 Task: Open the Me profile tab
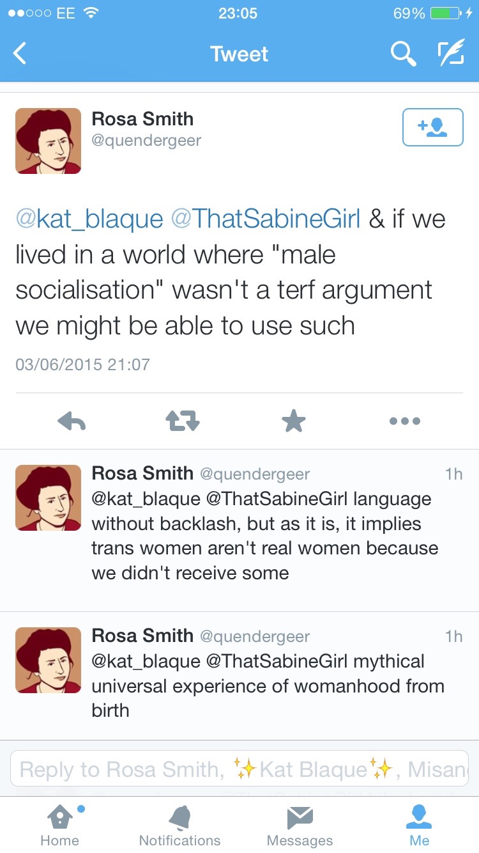(419, 825)
